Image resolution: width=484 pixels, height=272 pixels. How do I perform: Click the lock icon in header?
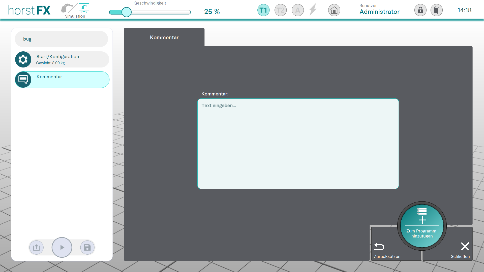click(420, 10)
